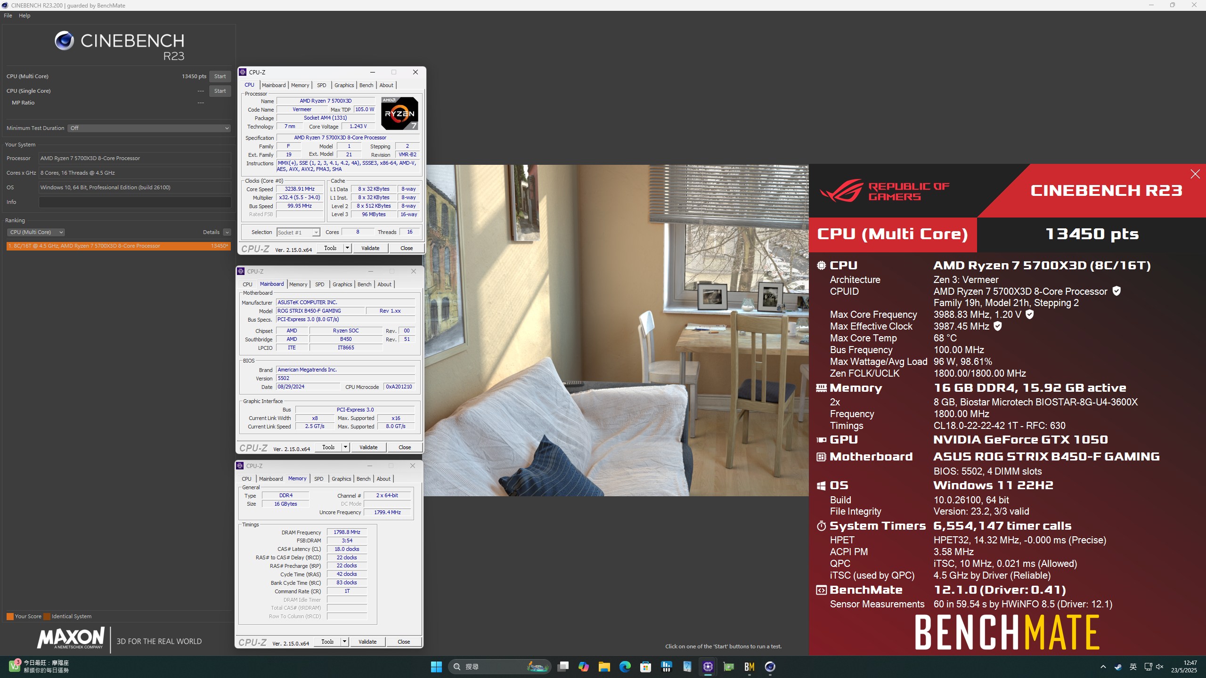Open the File menu in Cinebench
Image resolution: width=1206 pixels, height=678 pixels.
point(8,16)
